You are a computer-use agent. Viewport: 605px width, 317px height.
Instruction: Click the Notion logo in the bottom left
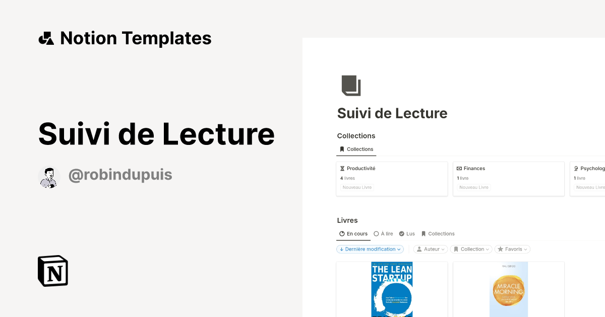(x=52, y=271)
